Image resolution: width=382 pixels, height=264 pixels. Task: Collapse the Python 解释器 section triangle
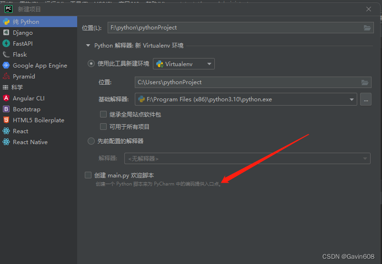pyautogui.click(x=88, y=46)
